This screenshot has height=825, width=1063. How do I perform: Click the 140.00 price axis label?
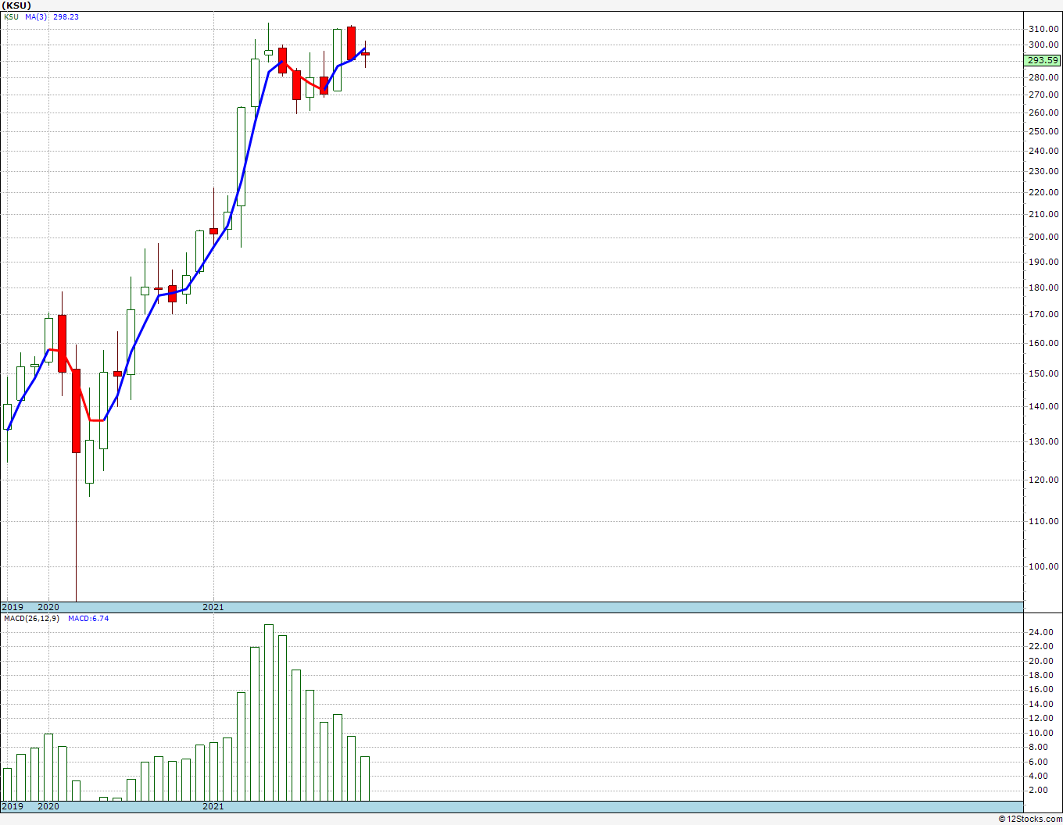point(1043,406)
